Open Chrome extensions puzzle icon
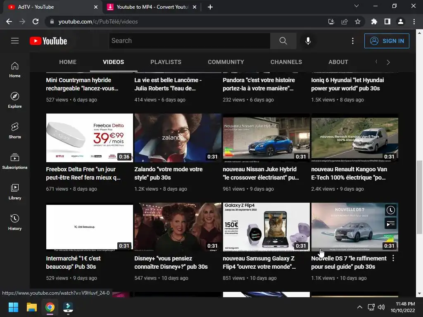This screenshot has height=317, width=423. pyautogui.click(x=374, y=21)
